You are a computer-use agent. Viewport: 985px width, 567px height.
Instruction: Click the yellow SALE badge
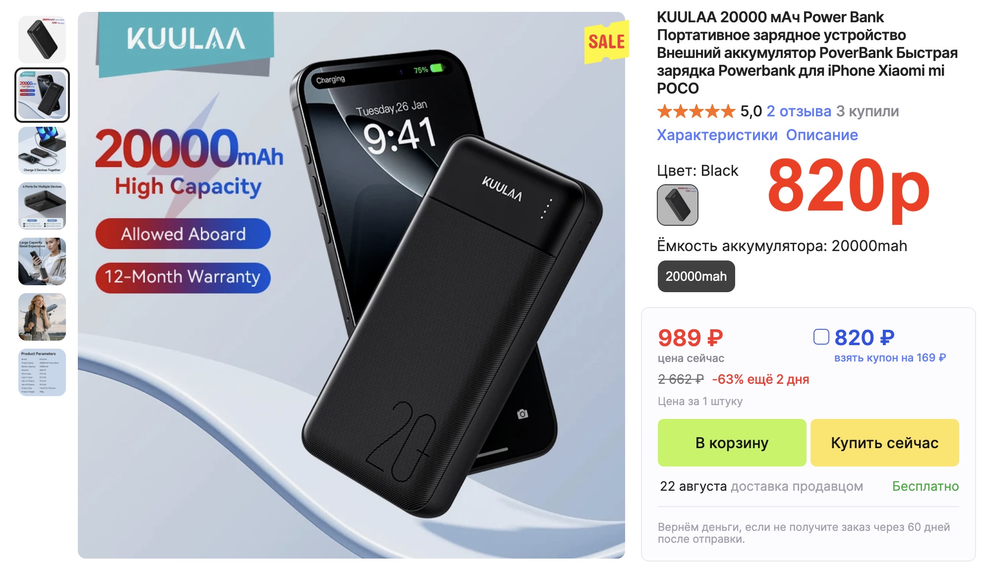pos(607,42)
